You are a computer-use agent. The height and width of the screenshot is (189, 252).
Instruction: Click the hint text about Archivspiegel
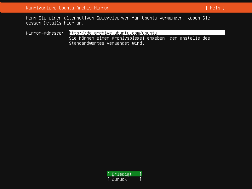139,41
